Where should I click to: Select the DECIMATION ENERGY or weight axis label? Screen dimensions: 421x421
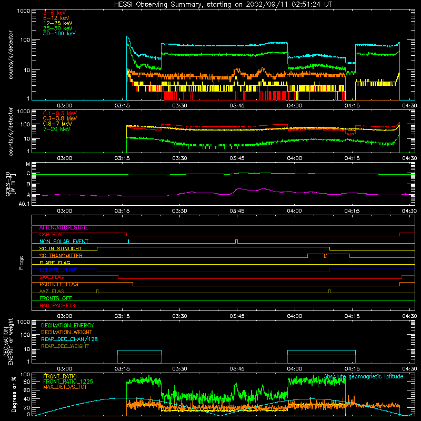click(x=8, y=342)
